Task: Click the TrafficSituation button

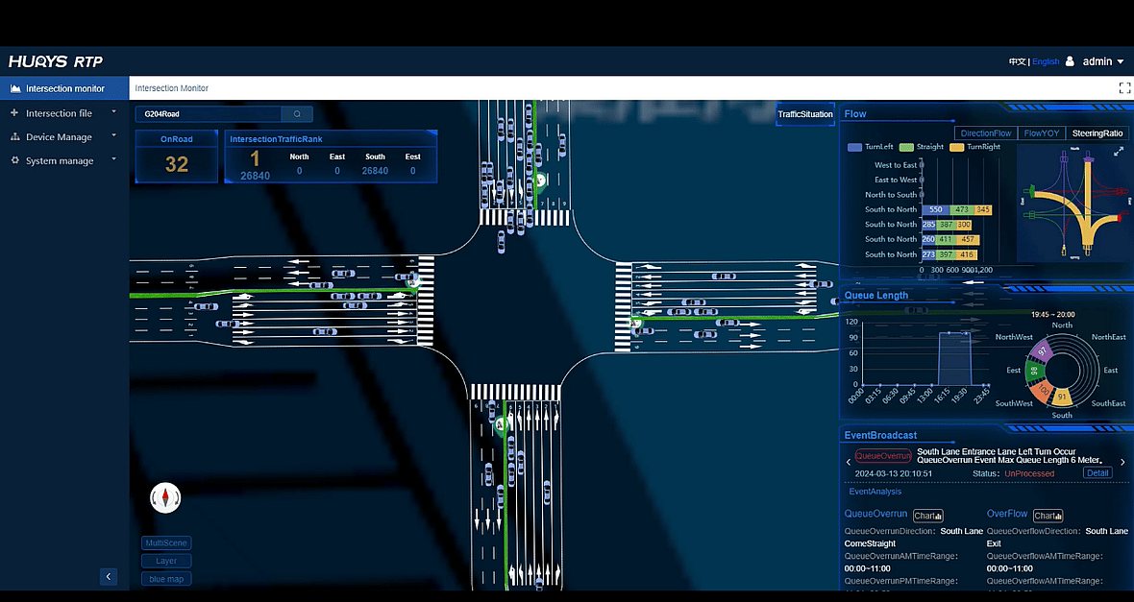Action: coord(804,114)
